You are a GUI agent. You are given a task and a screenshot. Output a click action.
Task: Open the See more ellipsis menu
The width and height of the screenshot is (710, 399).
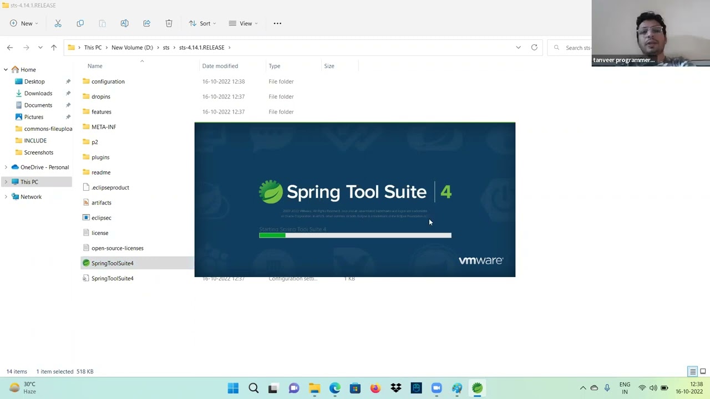[277, 23]
